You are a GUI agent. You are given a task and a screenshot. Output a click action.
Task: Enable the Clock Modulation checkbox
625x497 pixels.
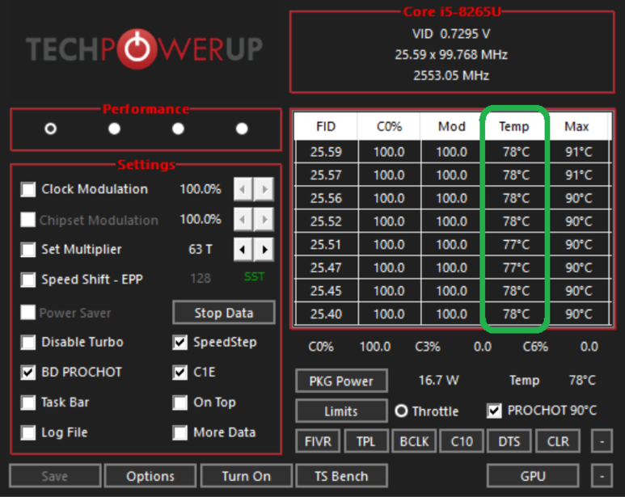tap(28, 189)
